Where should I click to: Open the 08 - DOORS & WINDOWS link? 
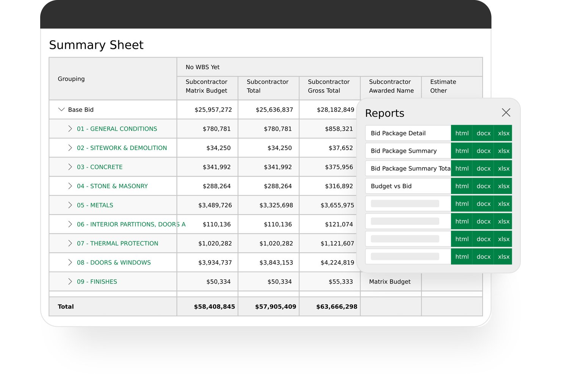tap(114, 263)
